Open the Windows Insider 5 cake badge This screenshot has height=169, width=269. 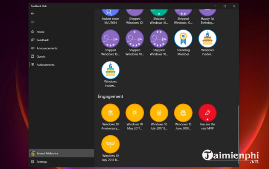[x=208, y=38]
